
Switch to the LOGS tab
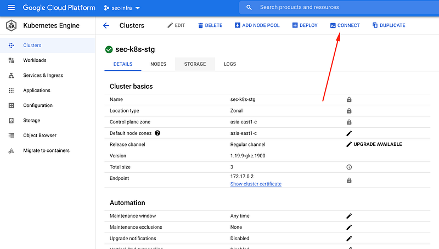(x=230, y=64)
